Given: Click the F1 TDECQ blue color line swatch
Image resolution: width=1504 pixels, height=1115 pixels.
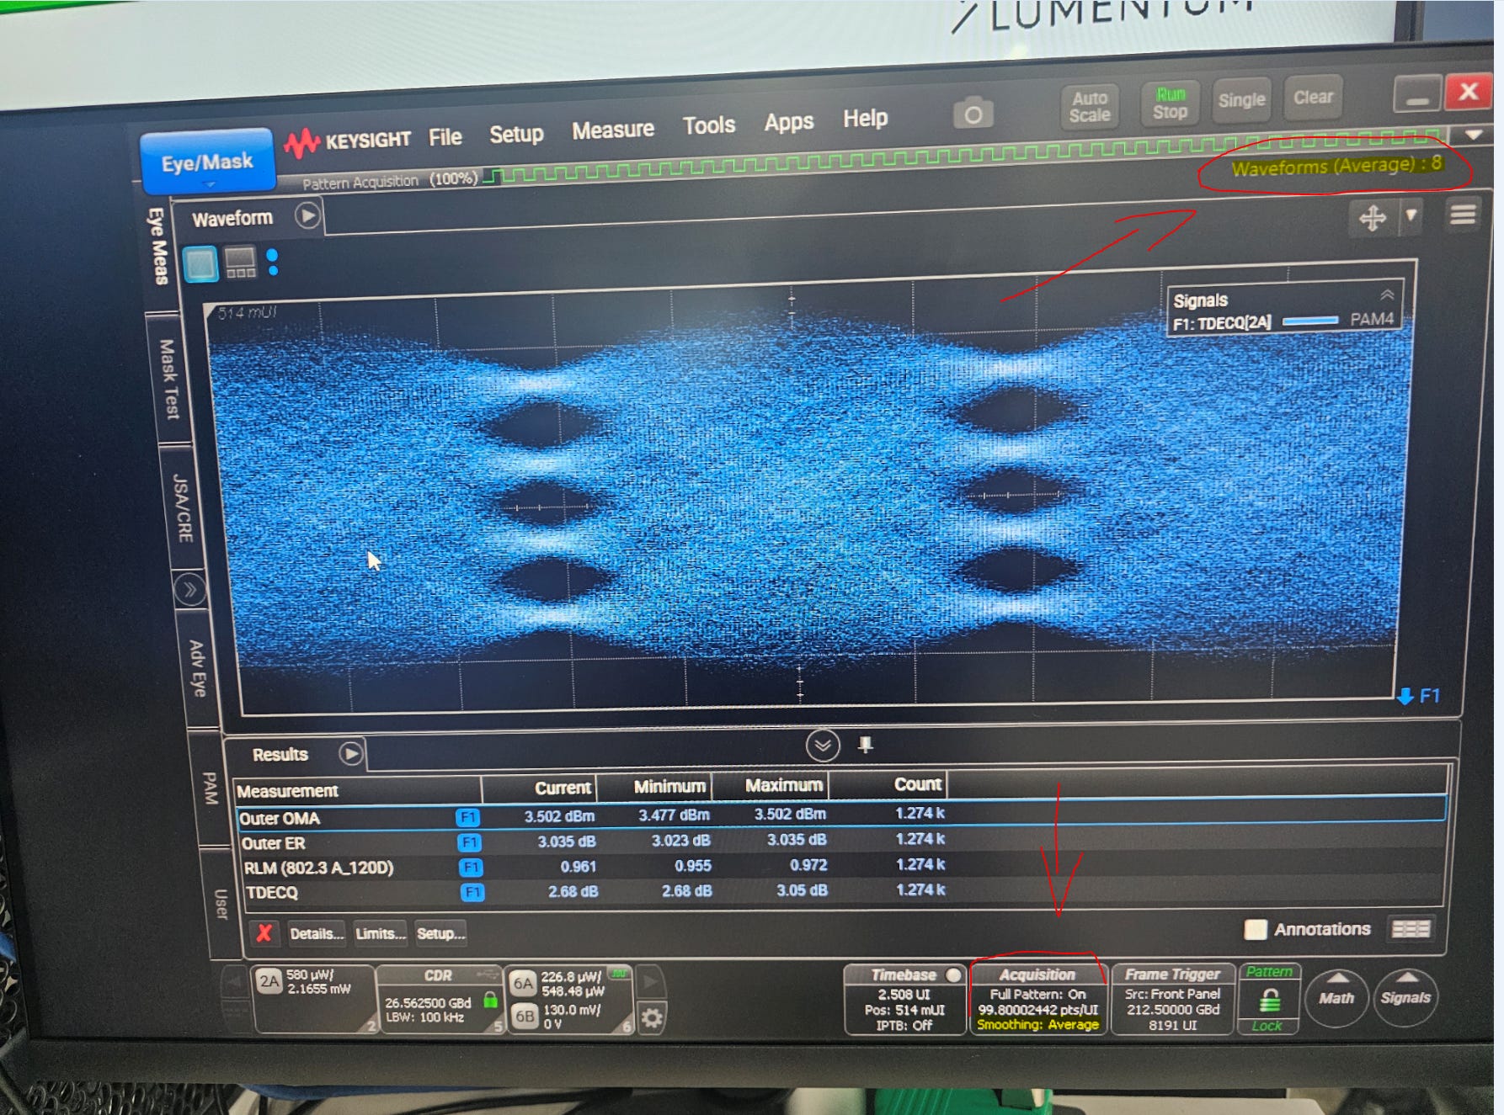Looking at the screenshot, I should [x=1309, y=321].
